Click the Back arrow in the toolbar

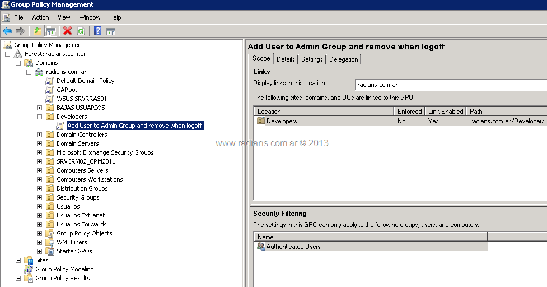click(x=7, y=31)
